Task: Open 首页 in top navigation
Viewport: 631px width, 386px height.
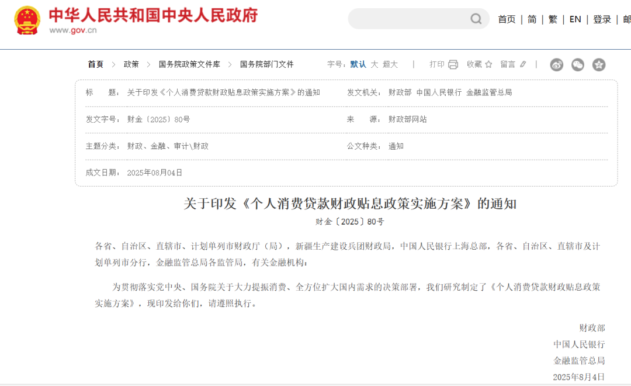Action: [507, 19]
